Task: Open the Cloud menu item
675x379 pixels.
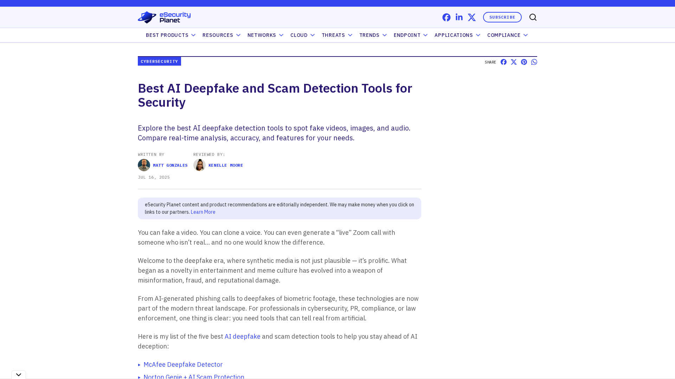Action: pyautogui.click(x=302, y=35)
